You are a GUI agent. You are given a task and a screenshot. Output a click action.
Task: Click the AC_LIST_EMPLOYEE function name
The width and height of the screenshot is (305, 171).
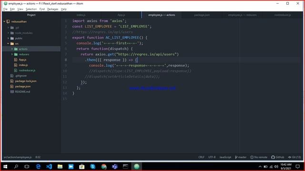click(x=122, y=38)
